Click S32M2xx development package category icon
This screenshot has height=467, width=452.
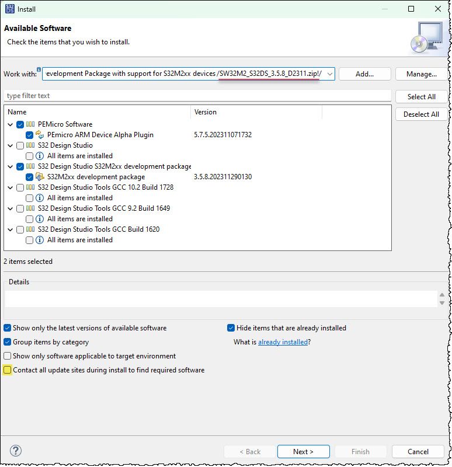point(30,166)
